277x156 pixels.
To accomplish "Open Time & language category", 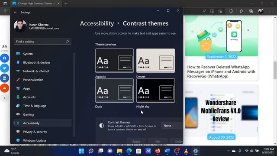I will click(x=42, y=106).
